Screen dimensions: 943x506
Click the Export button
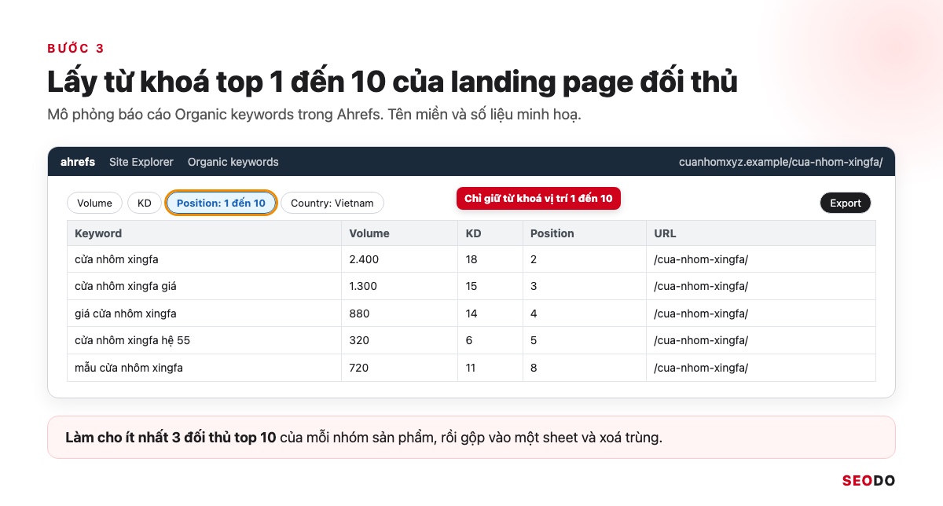[846, 203]
